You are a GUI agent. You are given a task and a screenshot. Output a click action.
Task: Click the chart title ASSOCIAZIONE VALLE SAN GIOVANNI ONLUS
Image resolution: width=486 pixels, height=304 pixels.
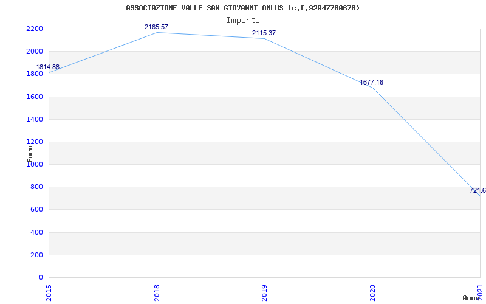(242, 8)
